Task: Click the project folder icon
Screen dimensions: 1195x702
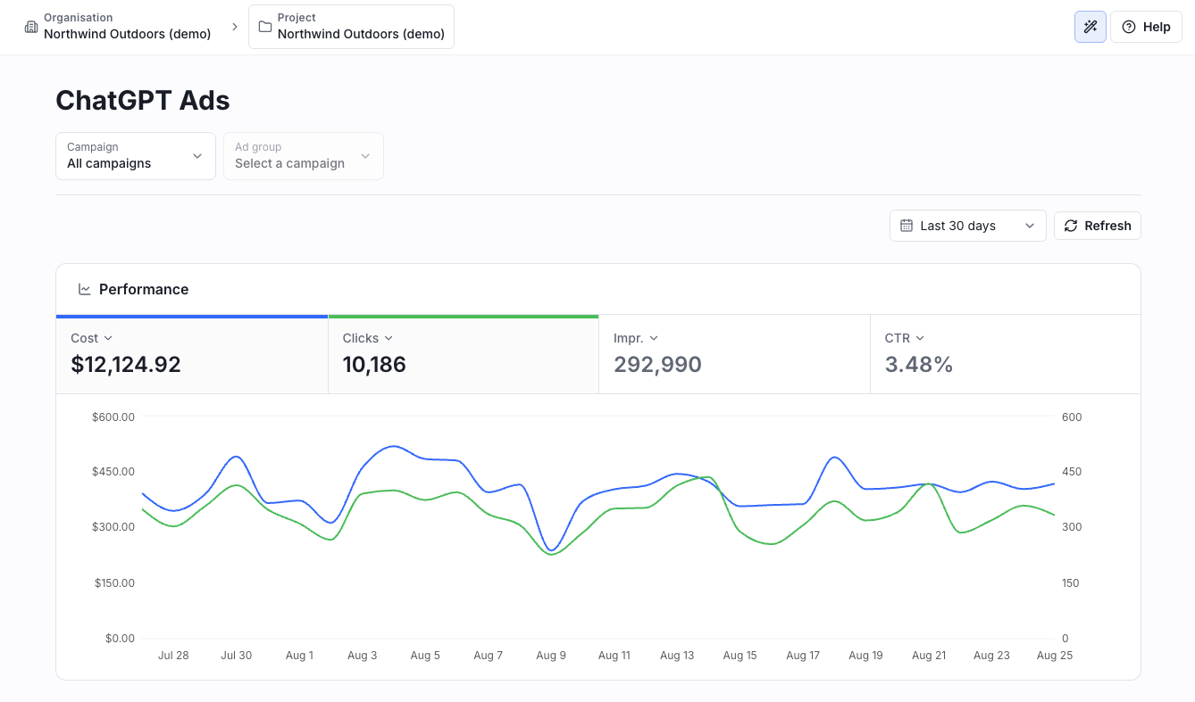Action: coord(265,27)
